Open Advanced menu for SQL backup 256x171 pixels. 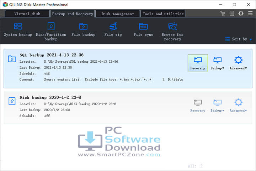point(238,63)
